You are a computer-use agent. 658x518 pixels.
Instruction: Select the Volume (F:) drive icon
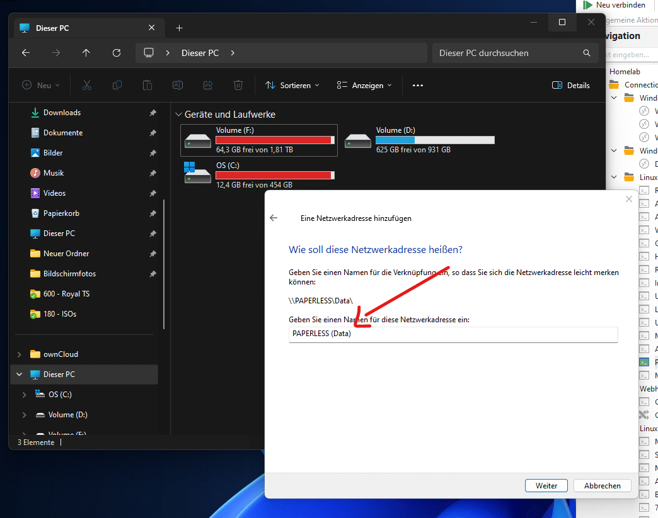(x=197, y=140)
